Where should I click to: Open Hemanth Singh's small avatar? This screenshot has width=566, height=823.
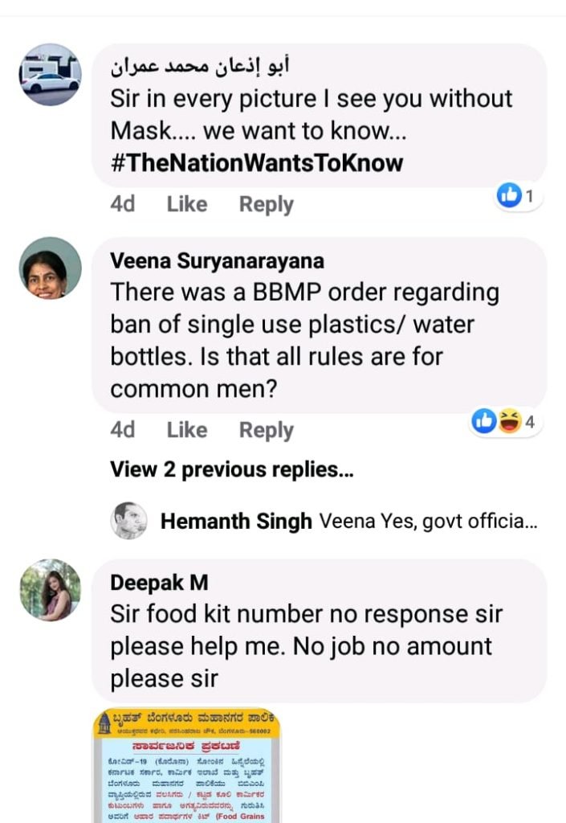[x=128, y=521]
